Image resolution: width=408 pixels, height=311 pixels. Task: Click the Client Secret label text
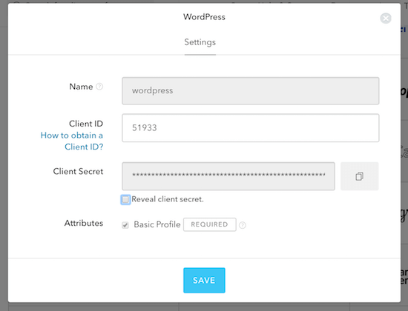click(78, 172)
